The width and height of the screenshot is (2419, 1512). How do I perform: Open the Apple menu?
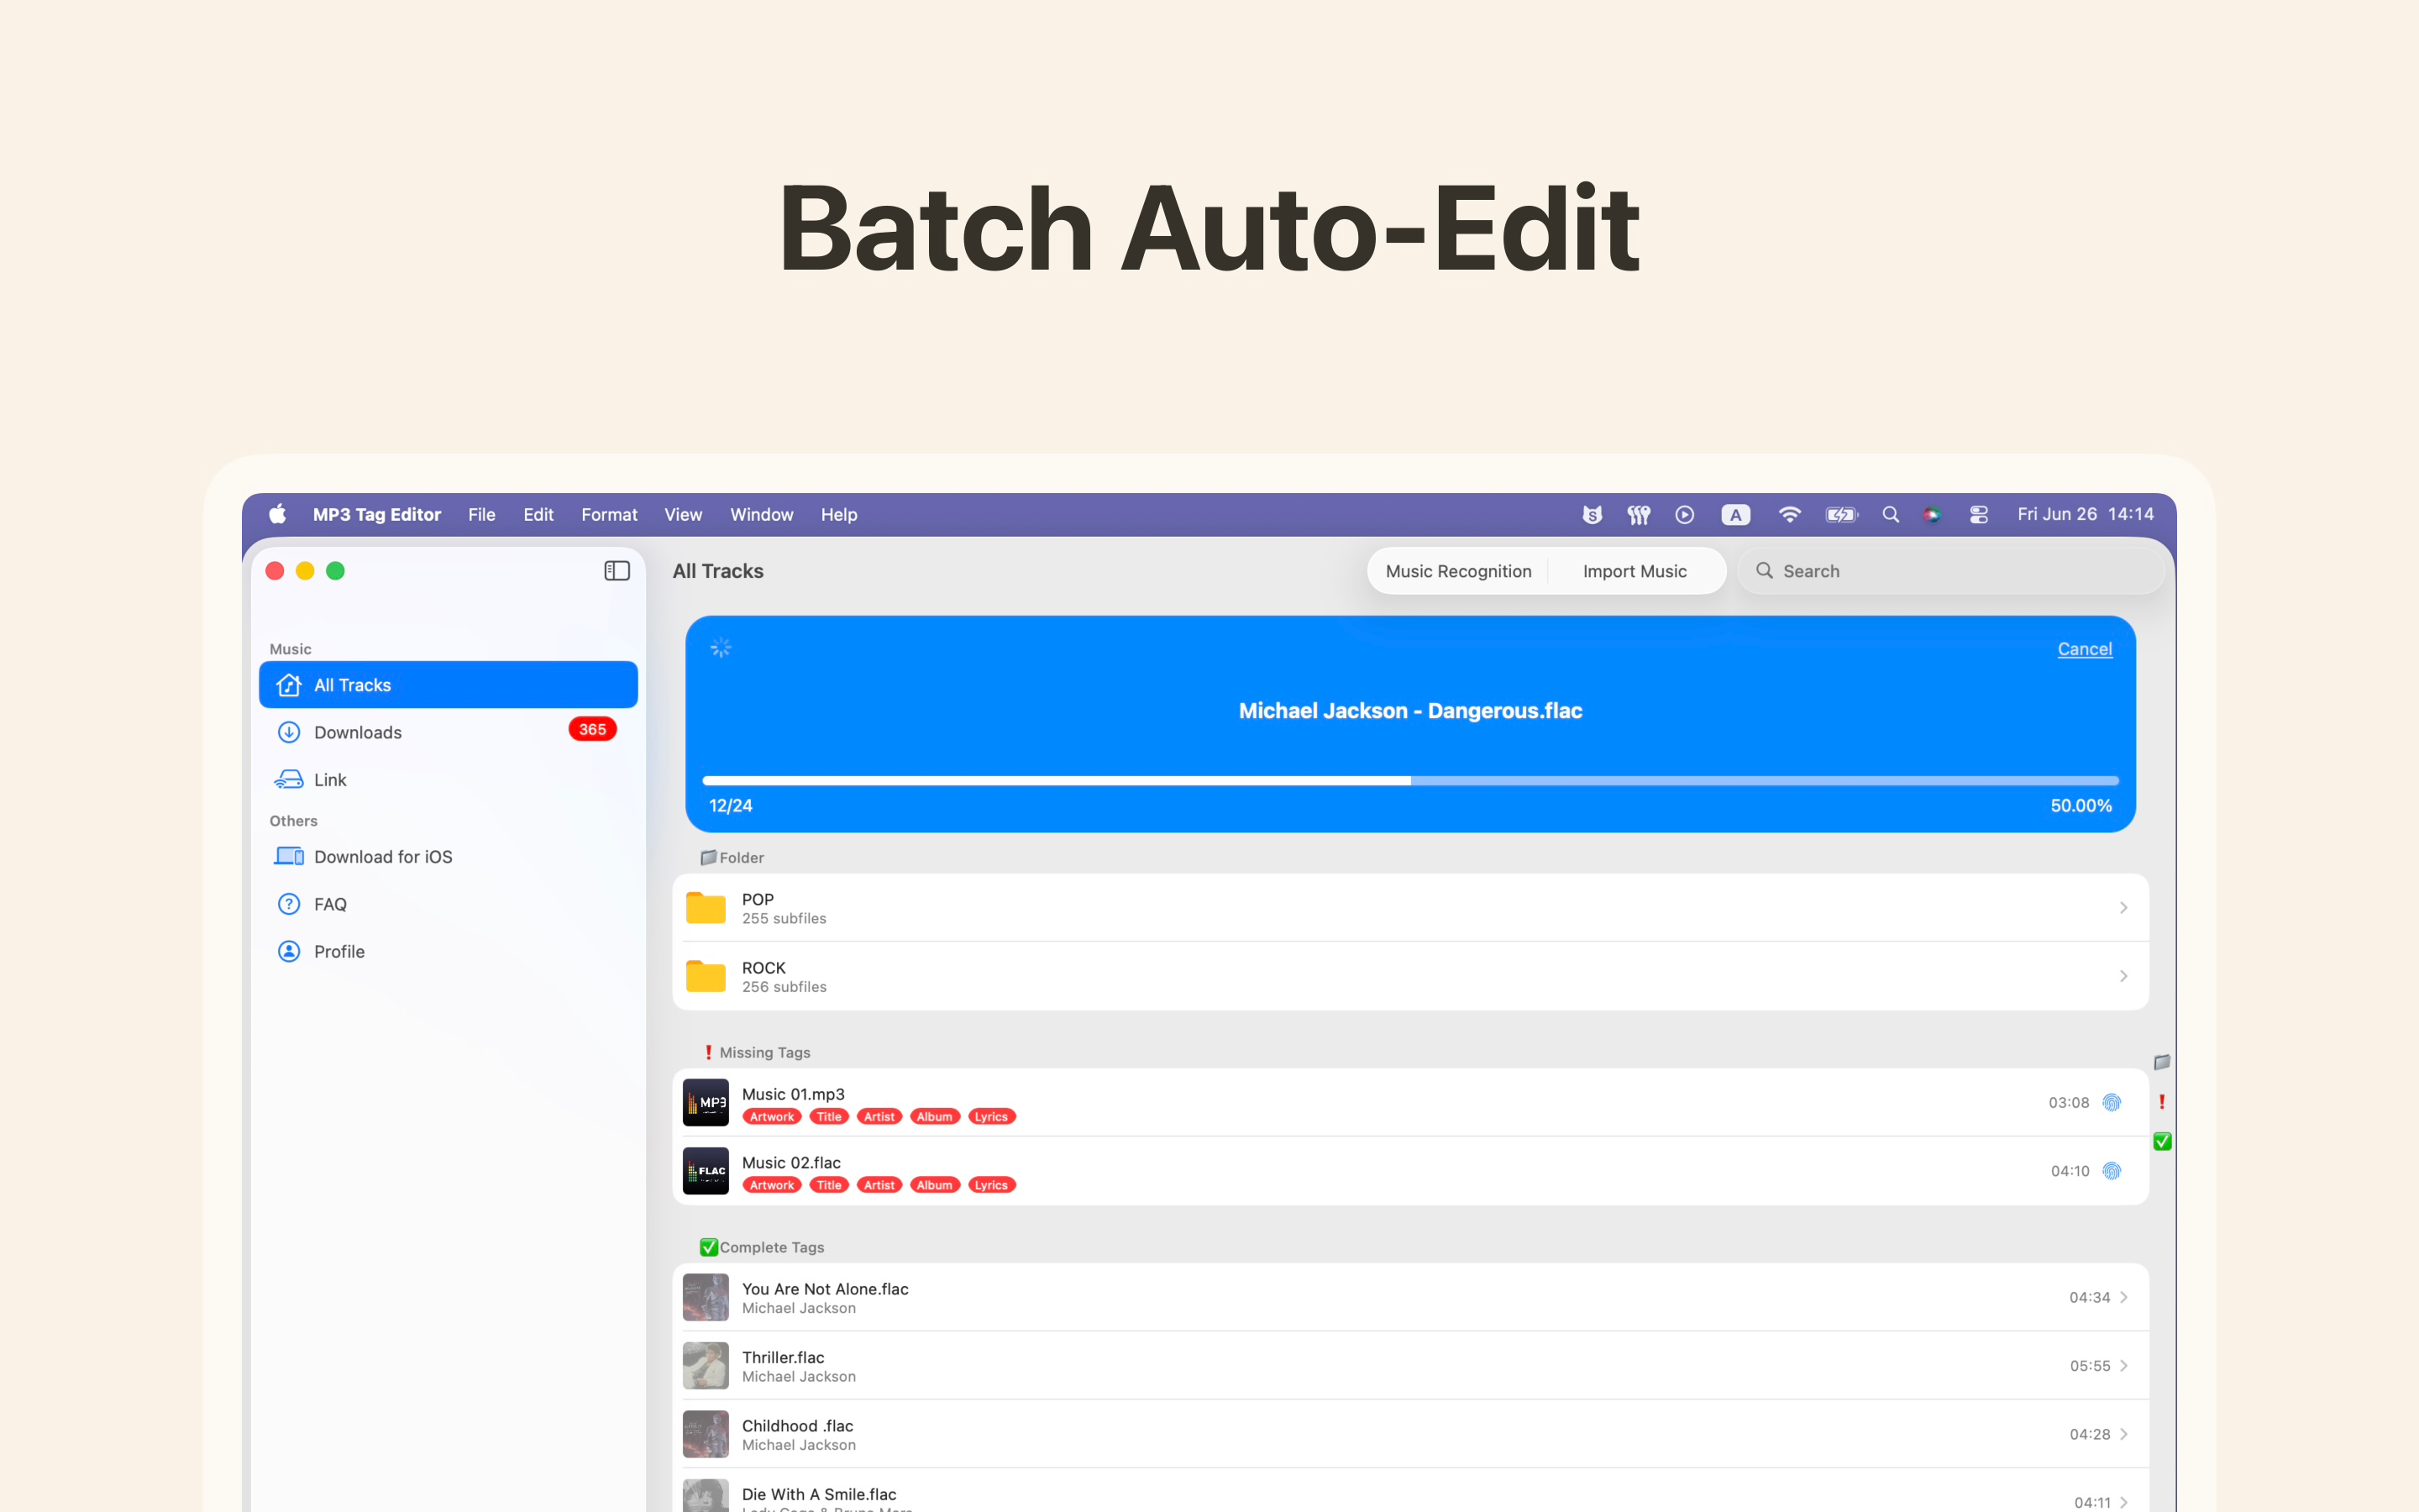point(277,514)
